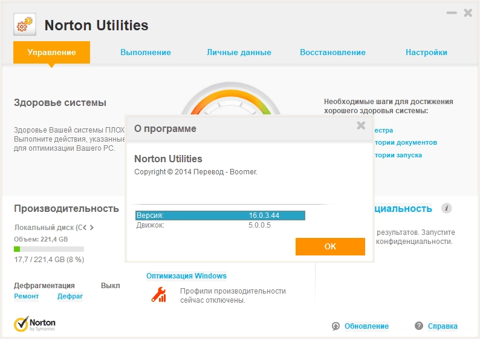Confirm the about dialog with OK
The image size is (480, 339).
tap(330, 246)
